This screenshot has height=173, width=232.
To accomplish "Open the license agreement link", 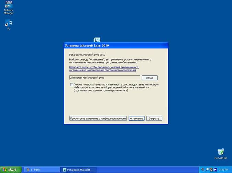I will (104, 69).
